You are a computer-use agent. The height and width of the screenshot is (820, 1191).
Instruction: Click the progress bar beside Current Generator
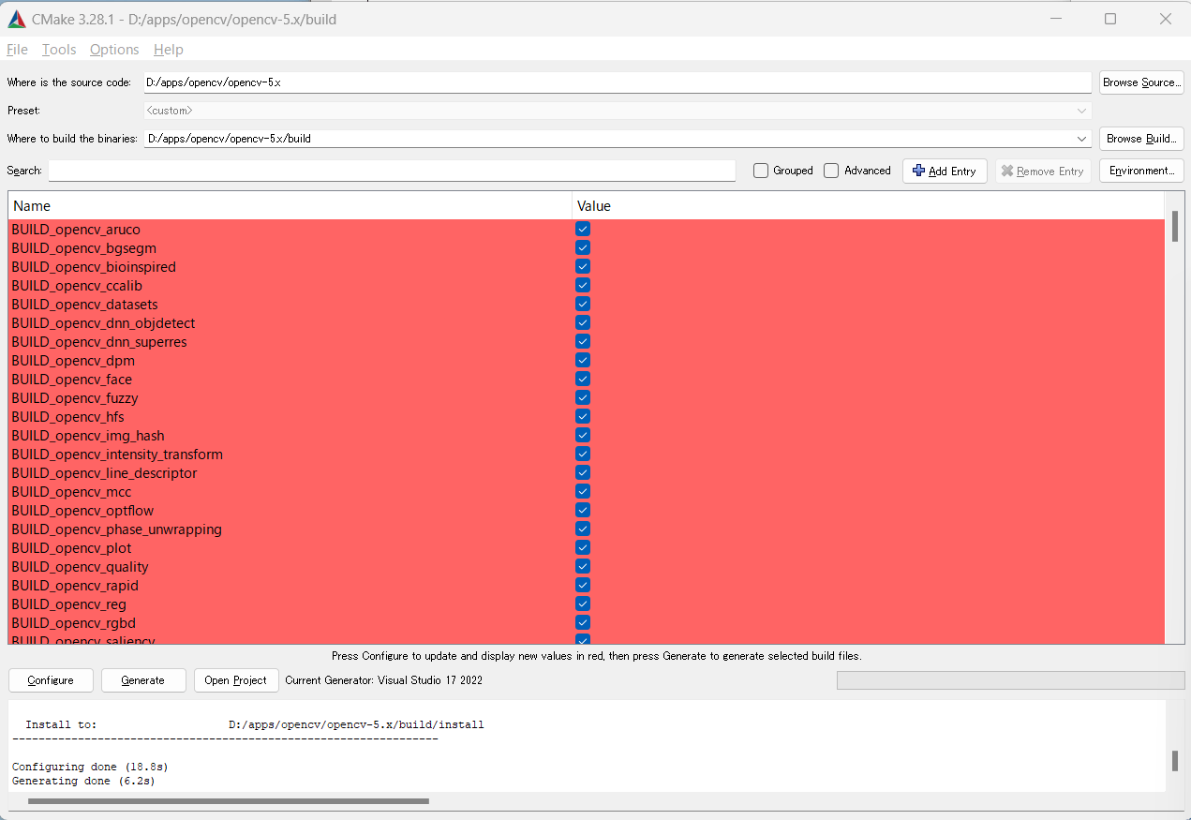click(x=1010, y=680)
